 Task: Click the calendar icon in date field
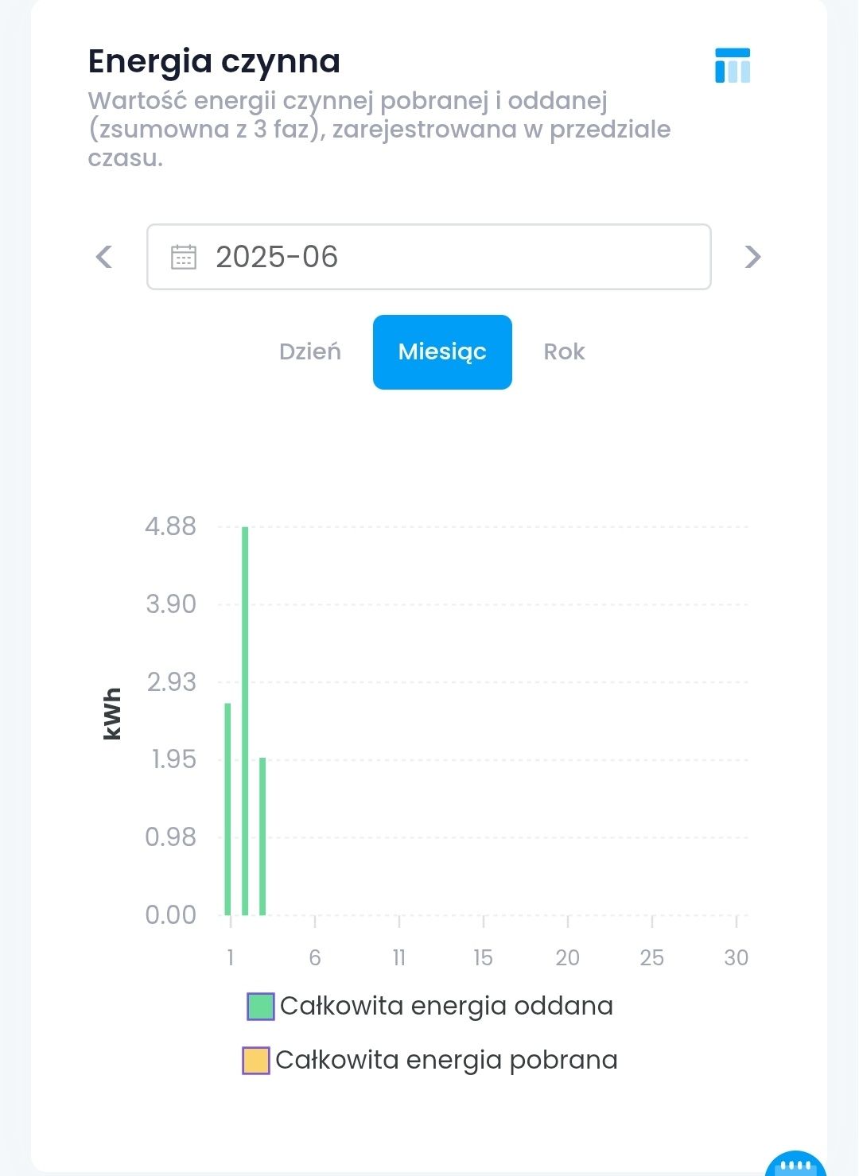pyautogui.click(x=184, y=257)
